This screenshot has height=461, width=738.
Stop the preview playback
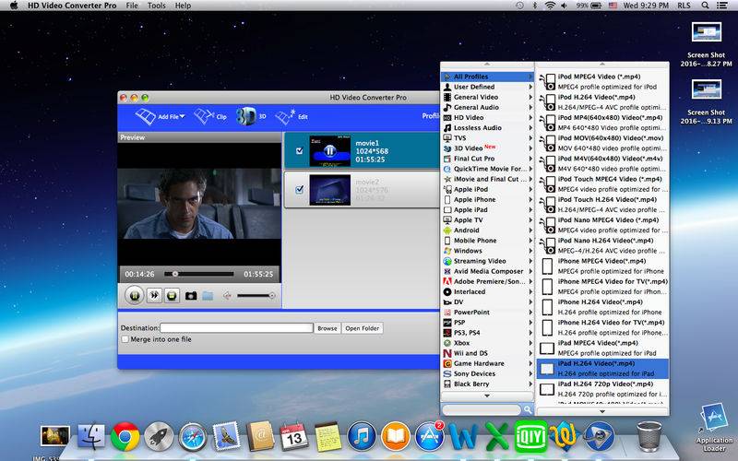click(x=172, y=295)
